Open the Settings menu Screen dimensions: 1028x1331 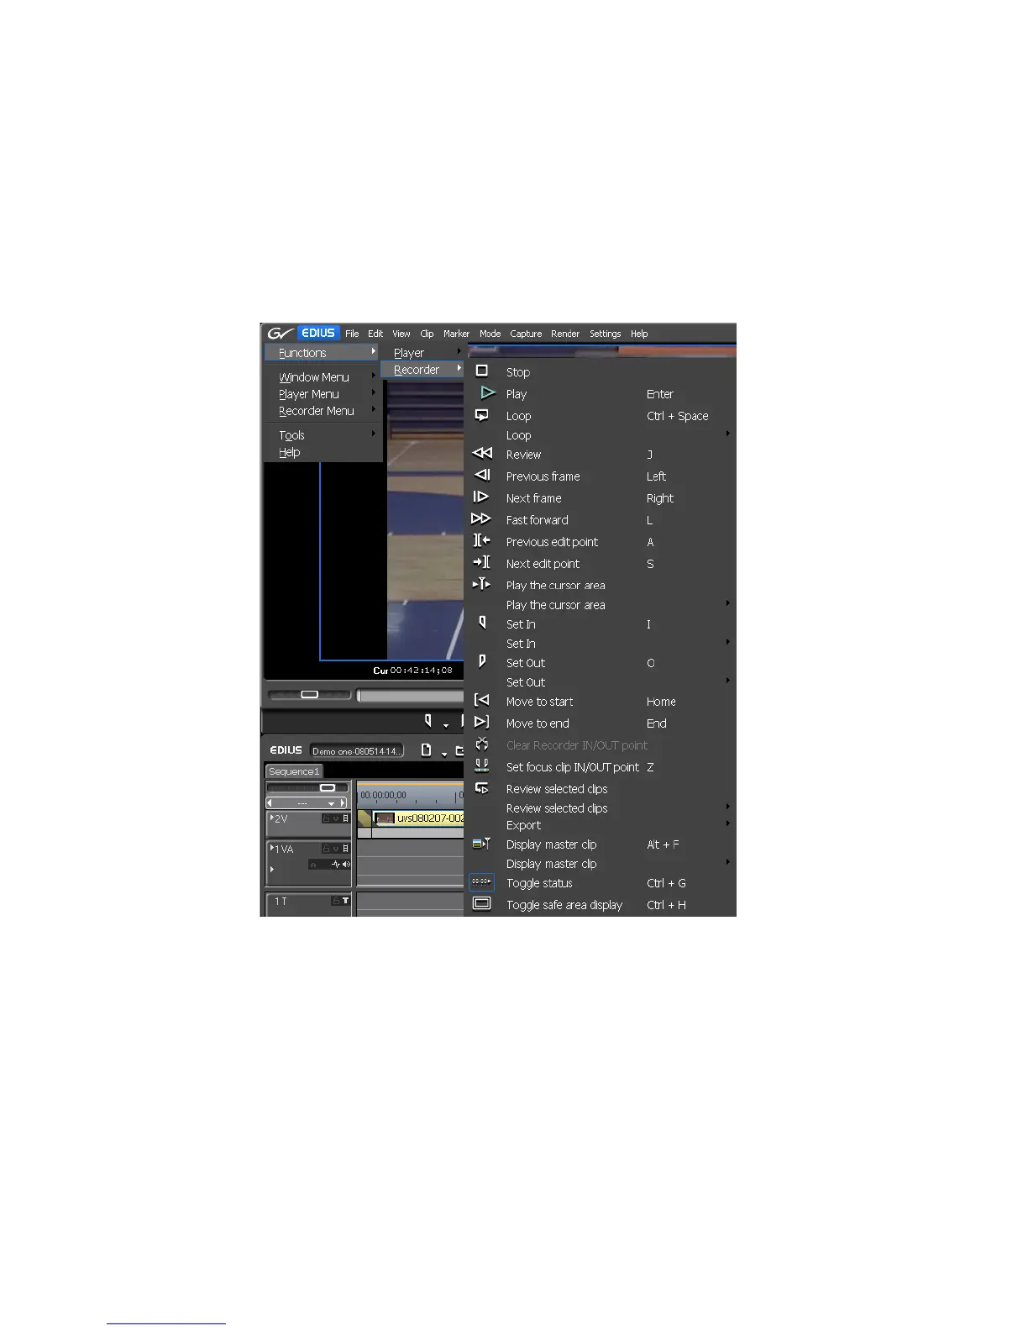click(606, 334)
